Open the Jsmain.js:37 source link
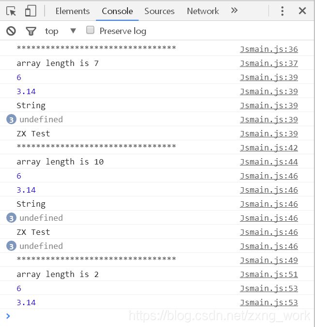 point(269,64)
